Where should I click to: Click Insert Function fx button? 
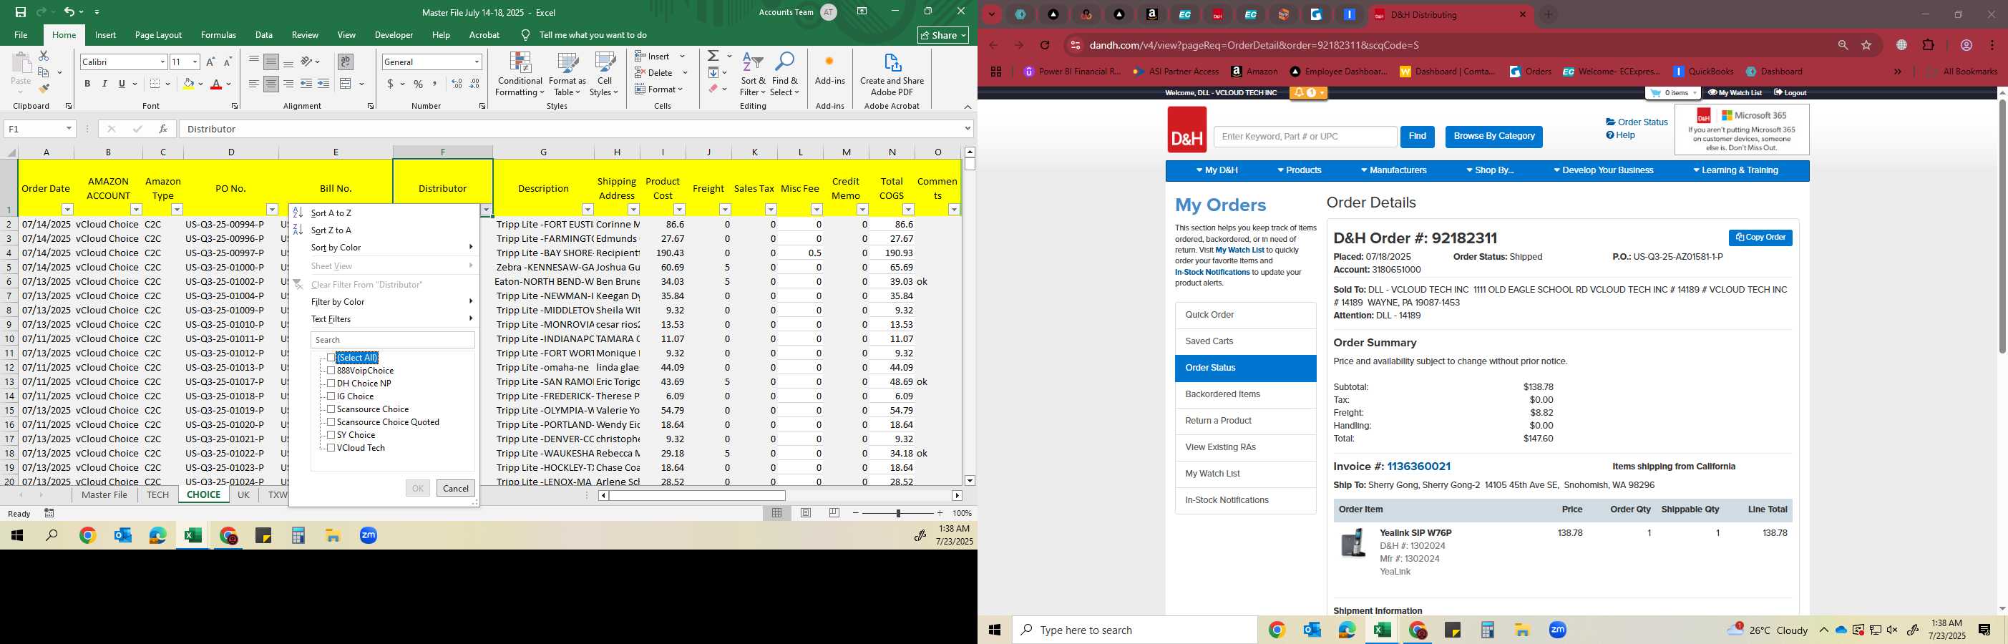click(162, 129)
